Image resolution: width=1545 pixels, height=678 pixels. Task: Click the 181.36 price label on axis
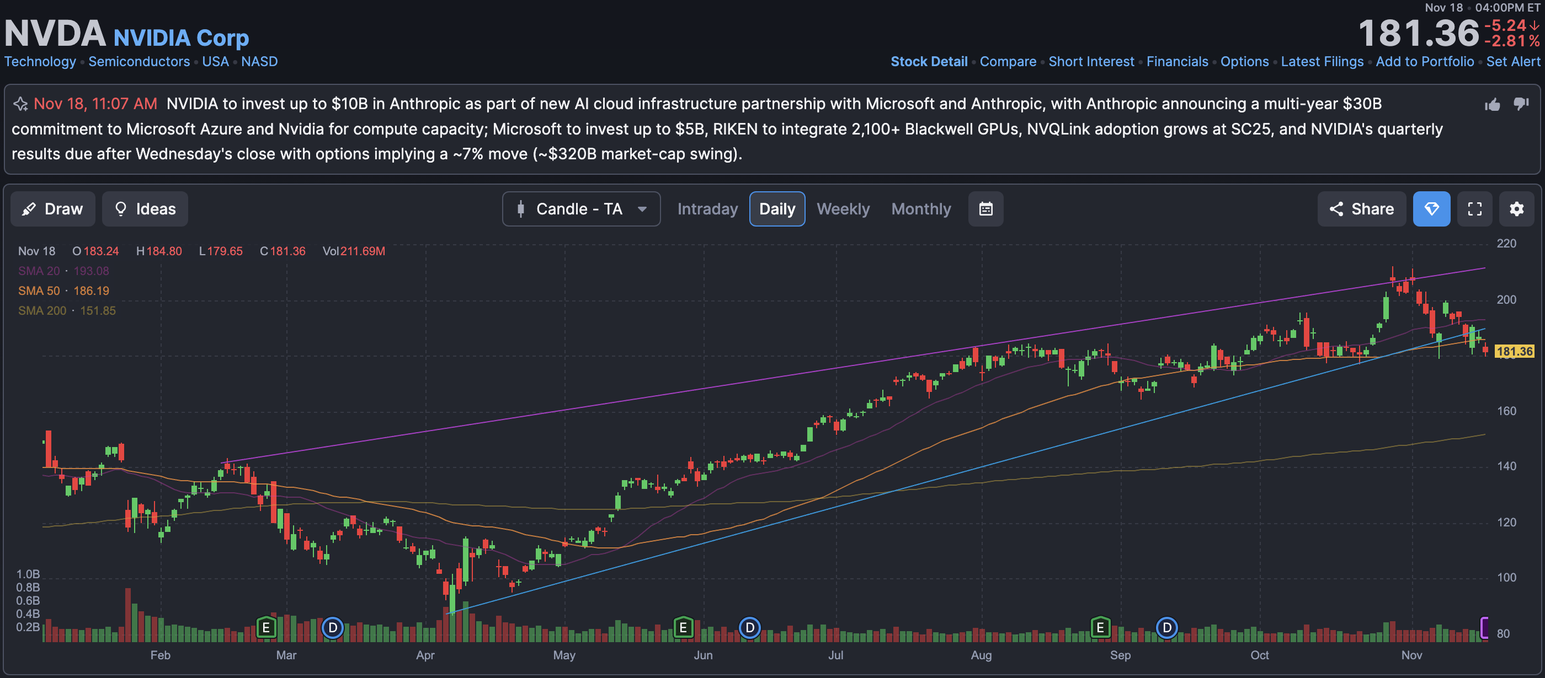coord(1514,352)
